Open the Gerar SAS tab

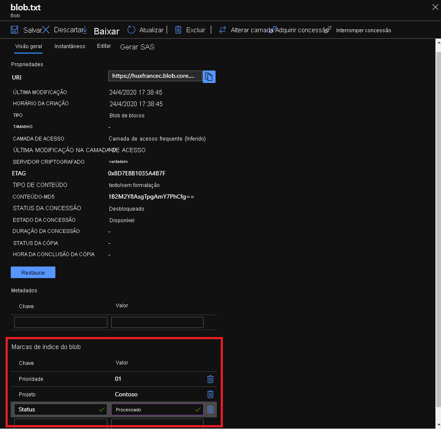click(137, 47)
